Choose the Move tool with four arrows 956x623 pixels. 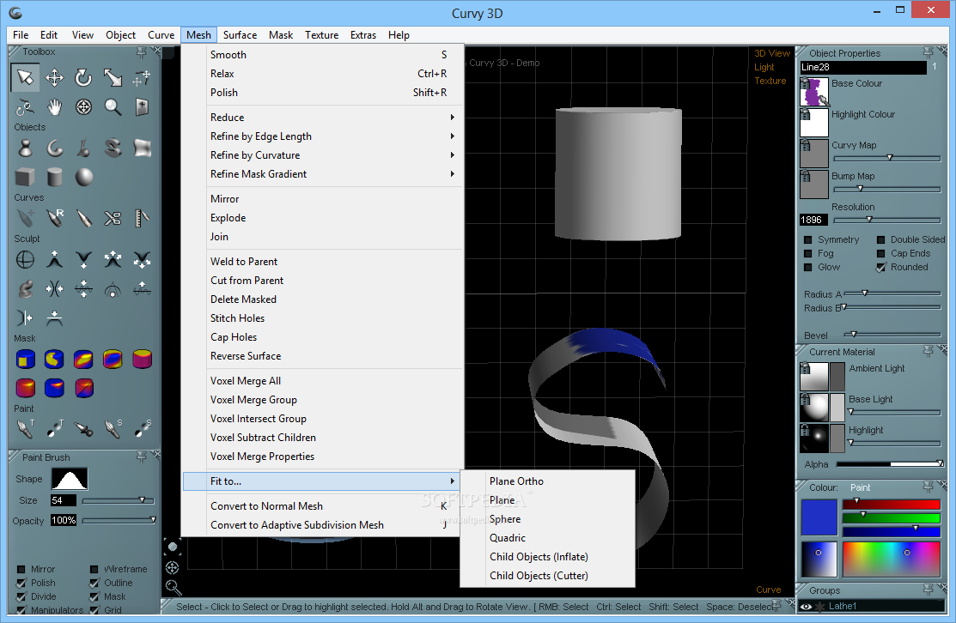[54, 77]
